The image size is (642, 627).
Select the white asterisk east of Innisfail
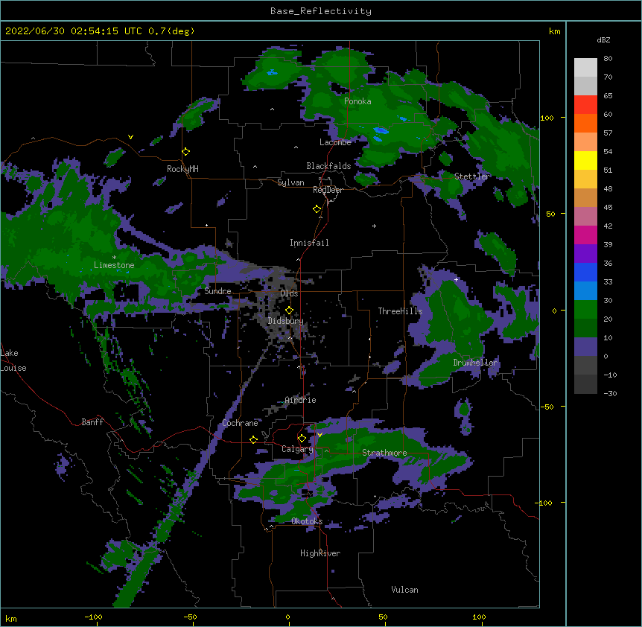[x=374, y=226]
